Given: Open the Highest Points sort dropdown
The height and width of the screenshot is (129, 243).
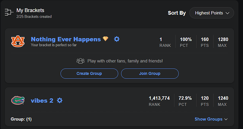Looking at the screenshot, I should (212, 13).
